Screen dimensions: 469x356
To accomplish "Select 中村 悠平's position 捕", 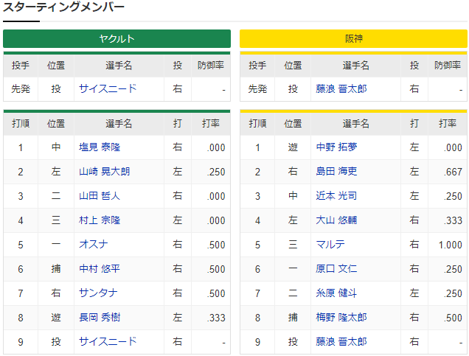I will pos(56,269).
